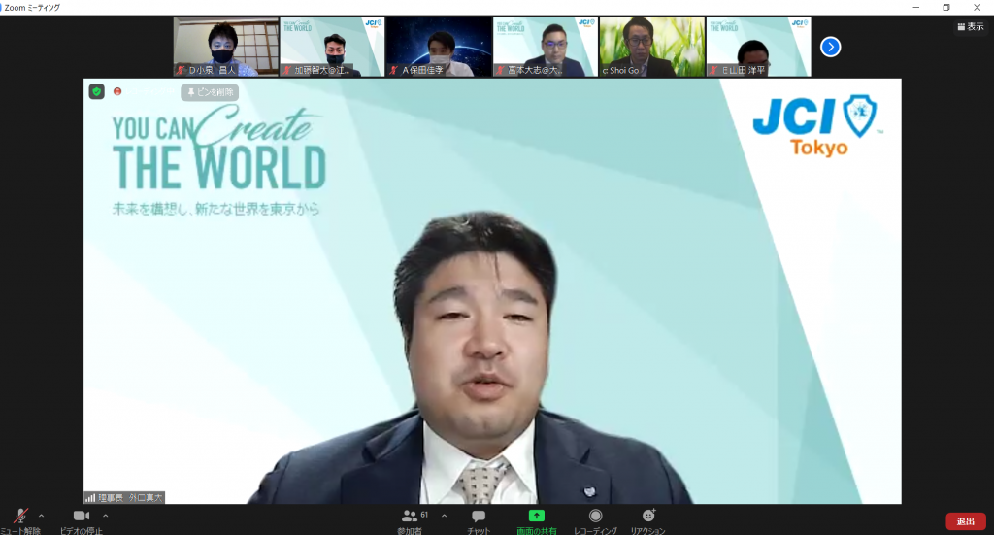Open the 表示 view menu
994x535 pixels.
970,27
